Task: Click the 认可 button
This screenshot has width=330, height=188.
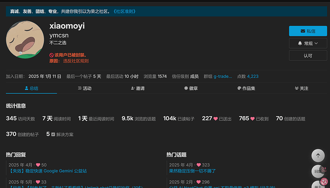Action: 308,56
